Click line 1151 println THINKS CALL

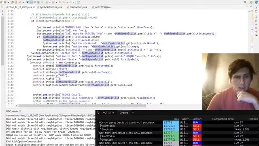pos(57,94)
